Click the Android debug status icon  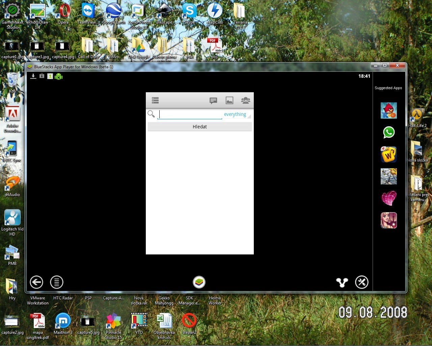(59, 76)
